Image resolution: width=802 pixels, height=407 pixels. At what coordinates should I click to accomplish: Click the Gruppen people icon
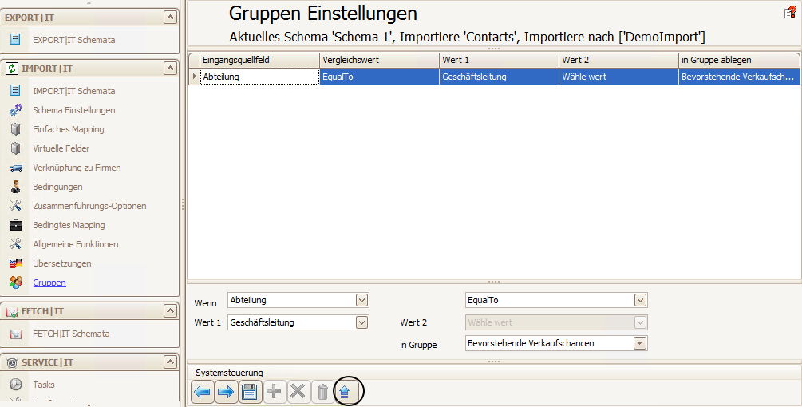click(x=16, y=283)
